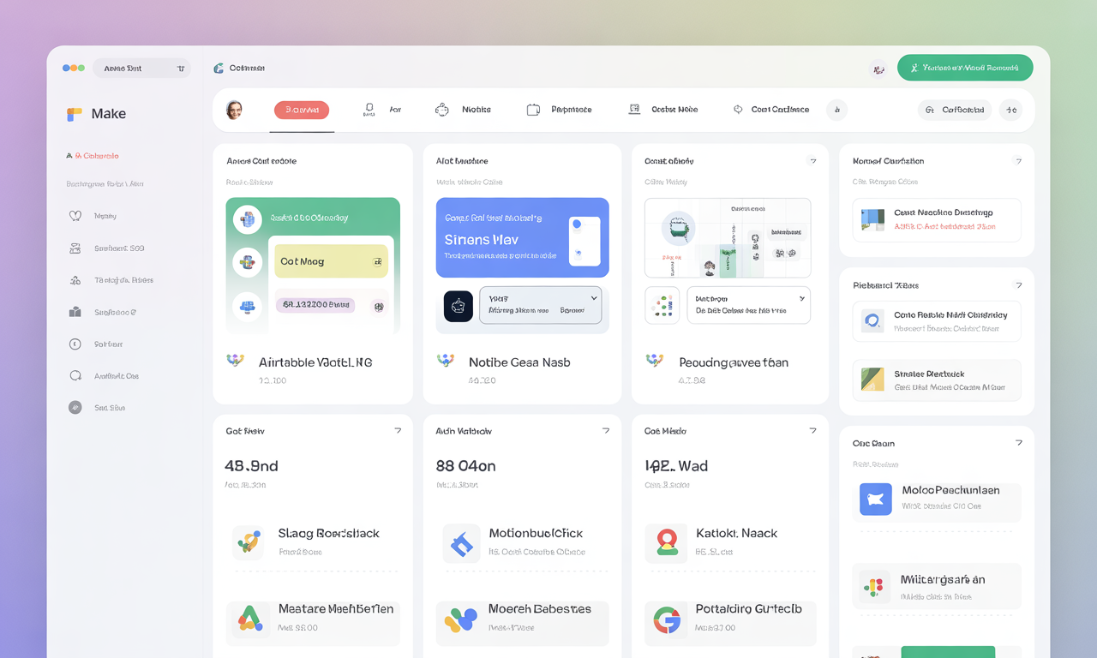Screen dimensions: 1097x658
Task: Open the user avatar in the navigation bar
Action: click(234, 110)
